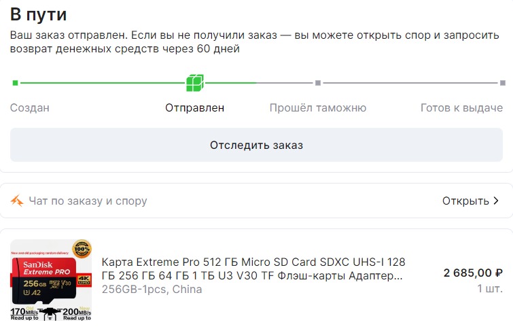Select the Прошёл таможню status label

coord(317,107)
